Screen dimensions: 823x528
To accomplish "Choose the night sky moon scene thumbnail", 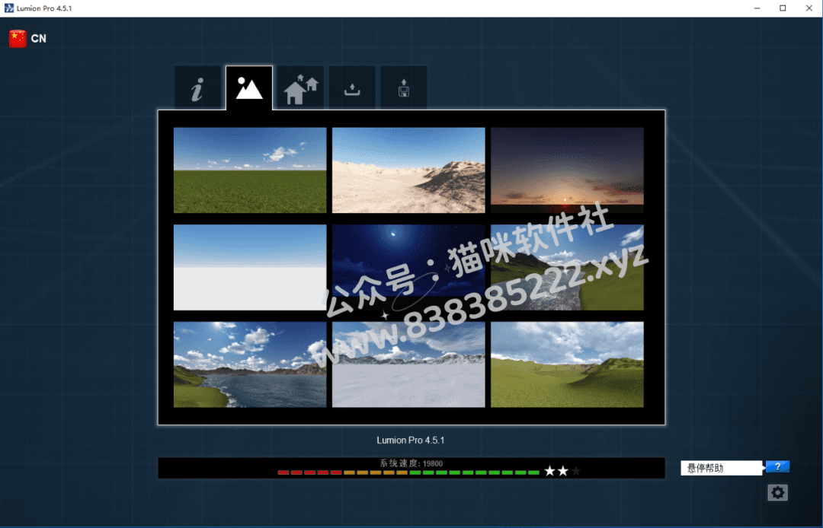I will [x=408, y=267].
